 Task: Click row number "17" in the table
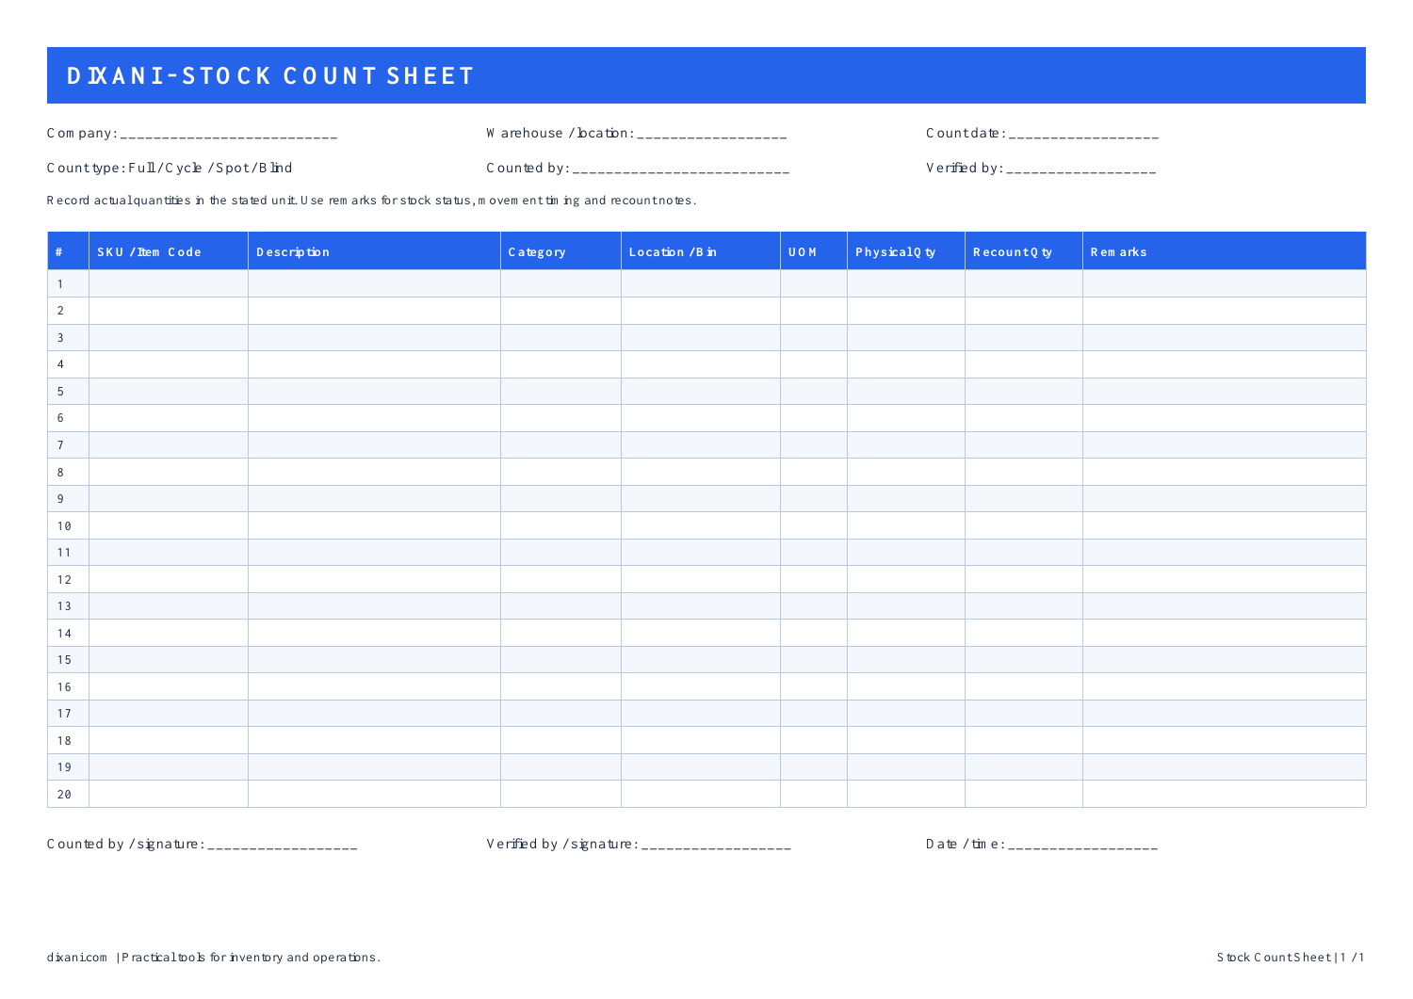point(64,713)
